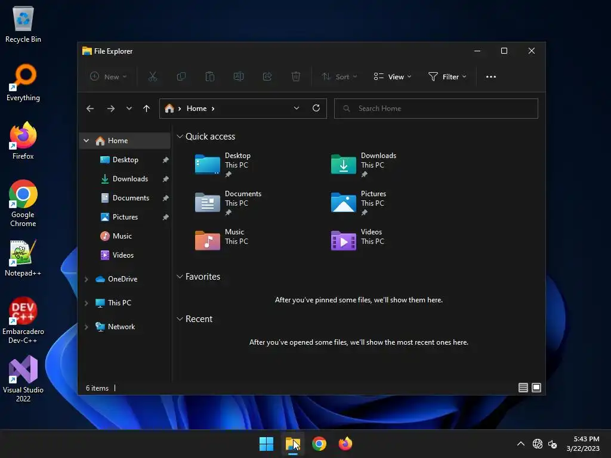Click File Explorer taskbar icon

coord(292,444)
